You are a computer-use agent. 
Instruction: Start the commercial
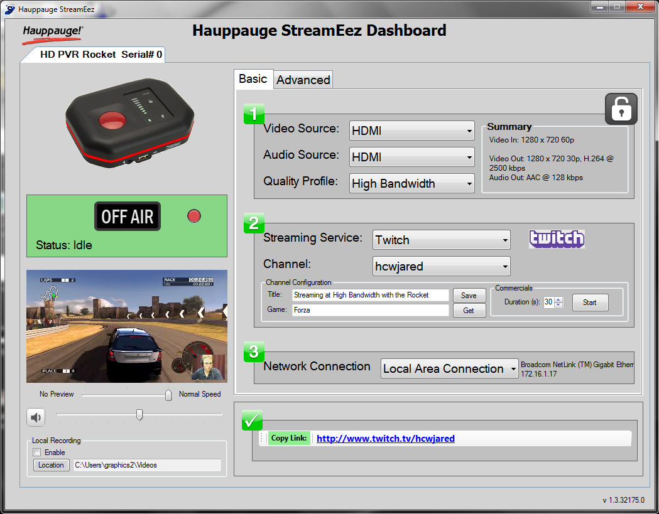(590, 303)
